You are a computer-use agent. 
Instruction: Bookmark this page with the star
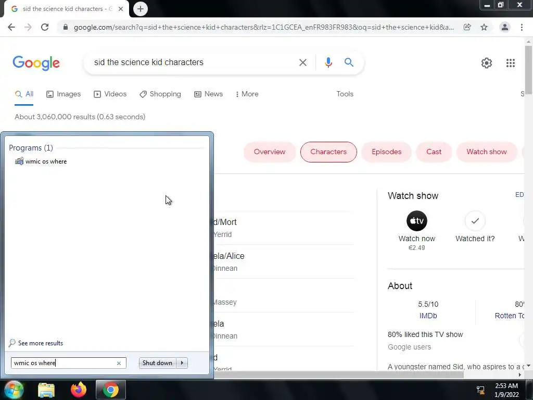[484, 27]
